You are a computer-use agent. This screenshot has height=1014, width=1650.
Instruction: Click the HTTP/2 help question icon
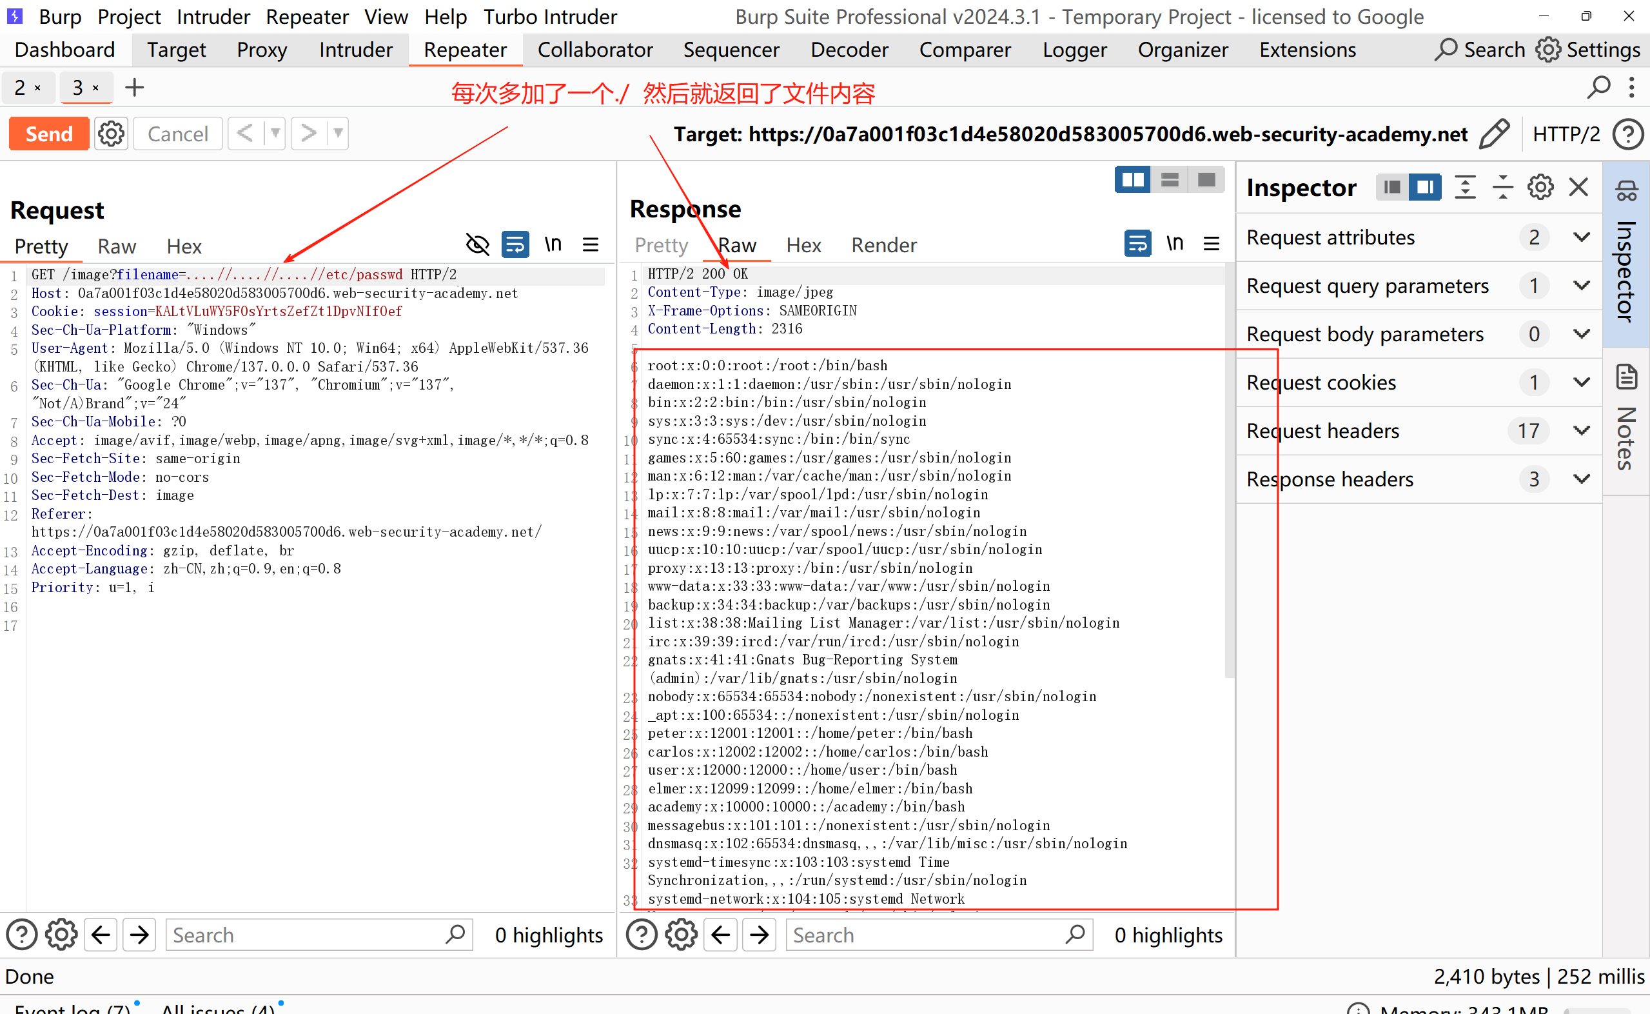(x=1628, y=134)
